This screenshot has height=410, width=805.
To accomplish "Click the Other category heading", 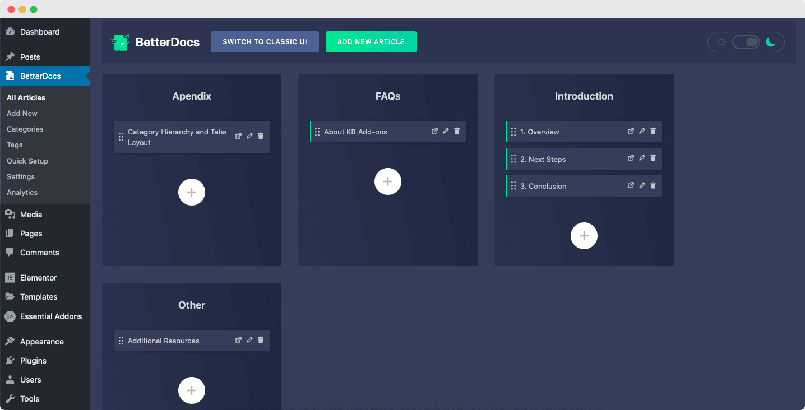I will click(x=192, y=305).
